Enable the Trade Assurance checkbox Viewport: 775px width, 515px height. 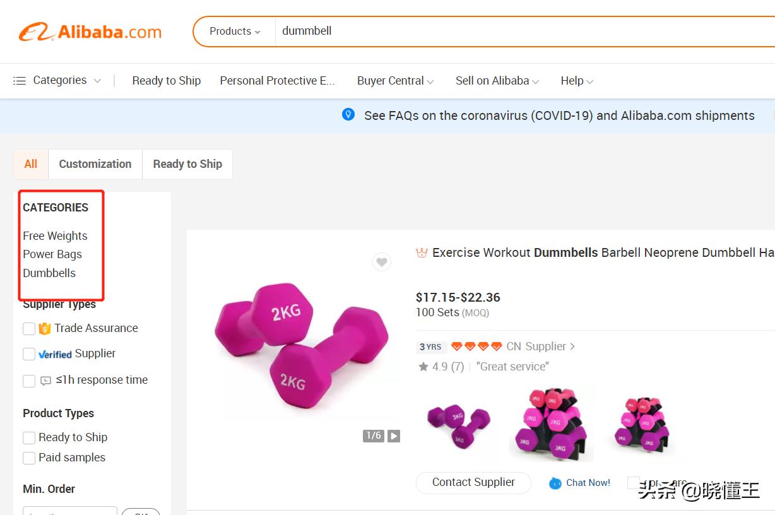(29, 329)
